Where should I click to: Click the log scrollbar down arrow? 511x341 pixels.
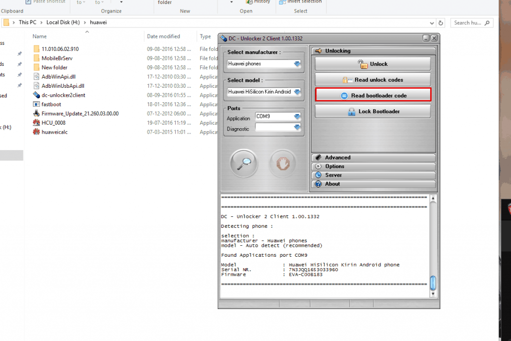coord(433,294)
